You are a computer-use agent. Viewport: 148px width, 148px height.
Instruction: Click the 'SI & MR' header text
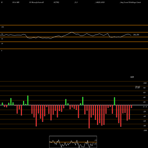(16, 2)
